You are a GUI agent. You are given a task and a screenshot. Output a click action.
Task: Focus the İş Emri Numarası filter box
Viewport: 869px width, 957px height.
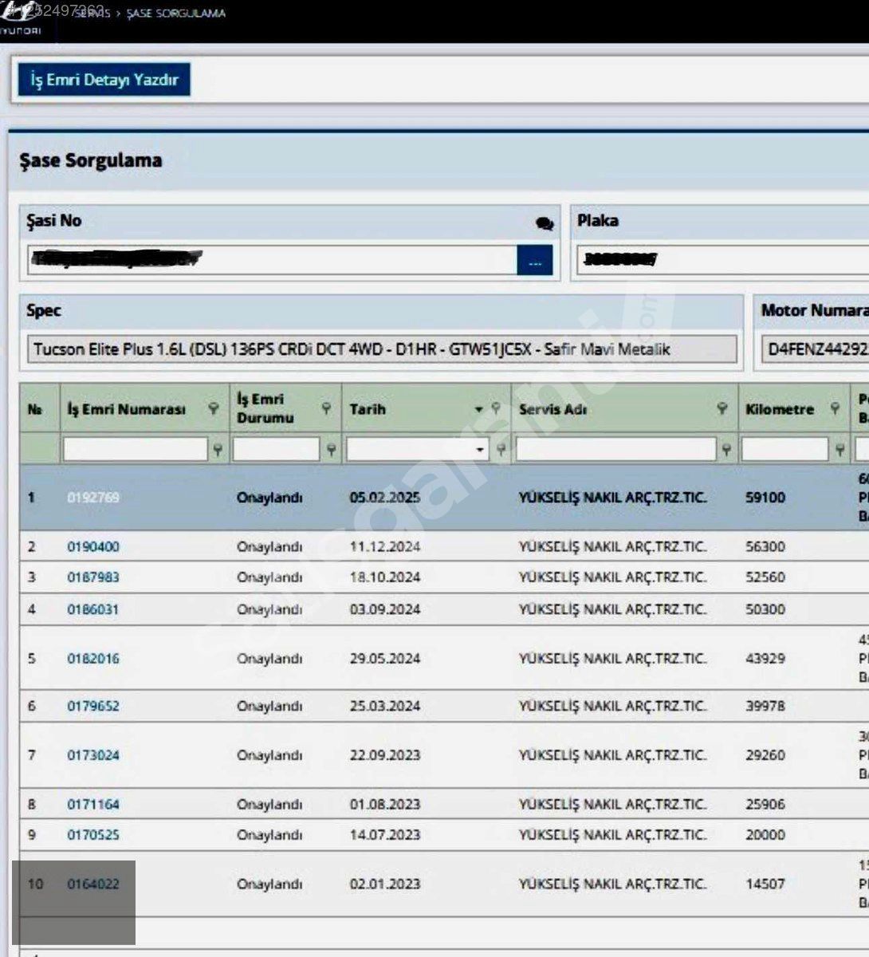pos(136,450)
